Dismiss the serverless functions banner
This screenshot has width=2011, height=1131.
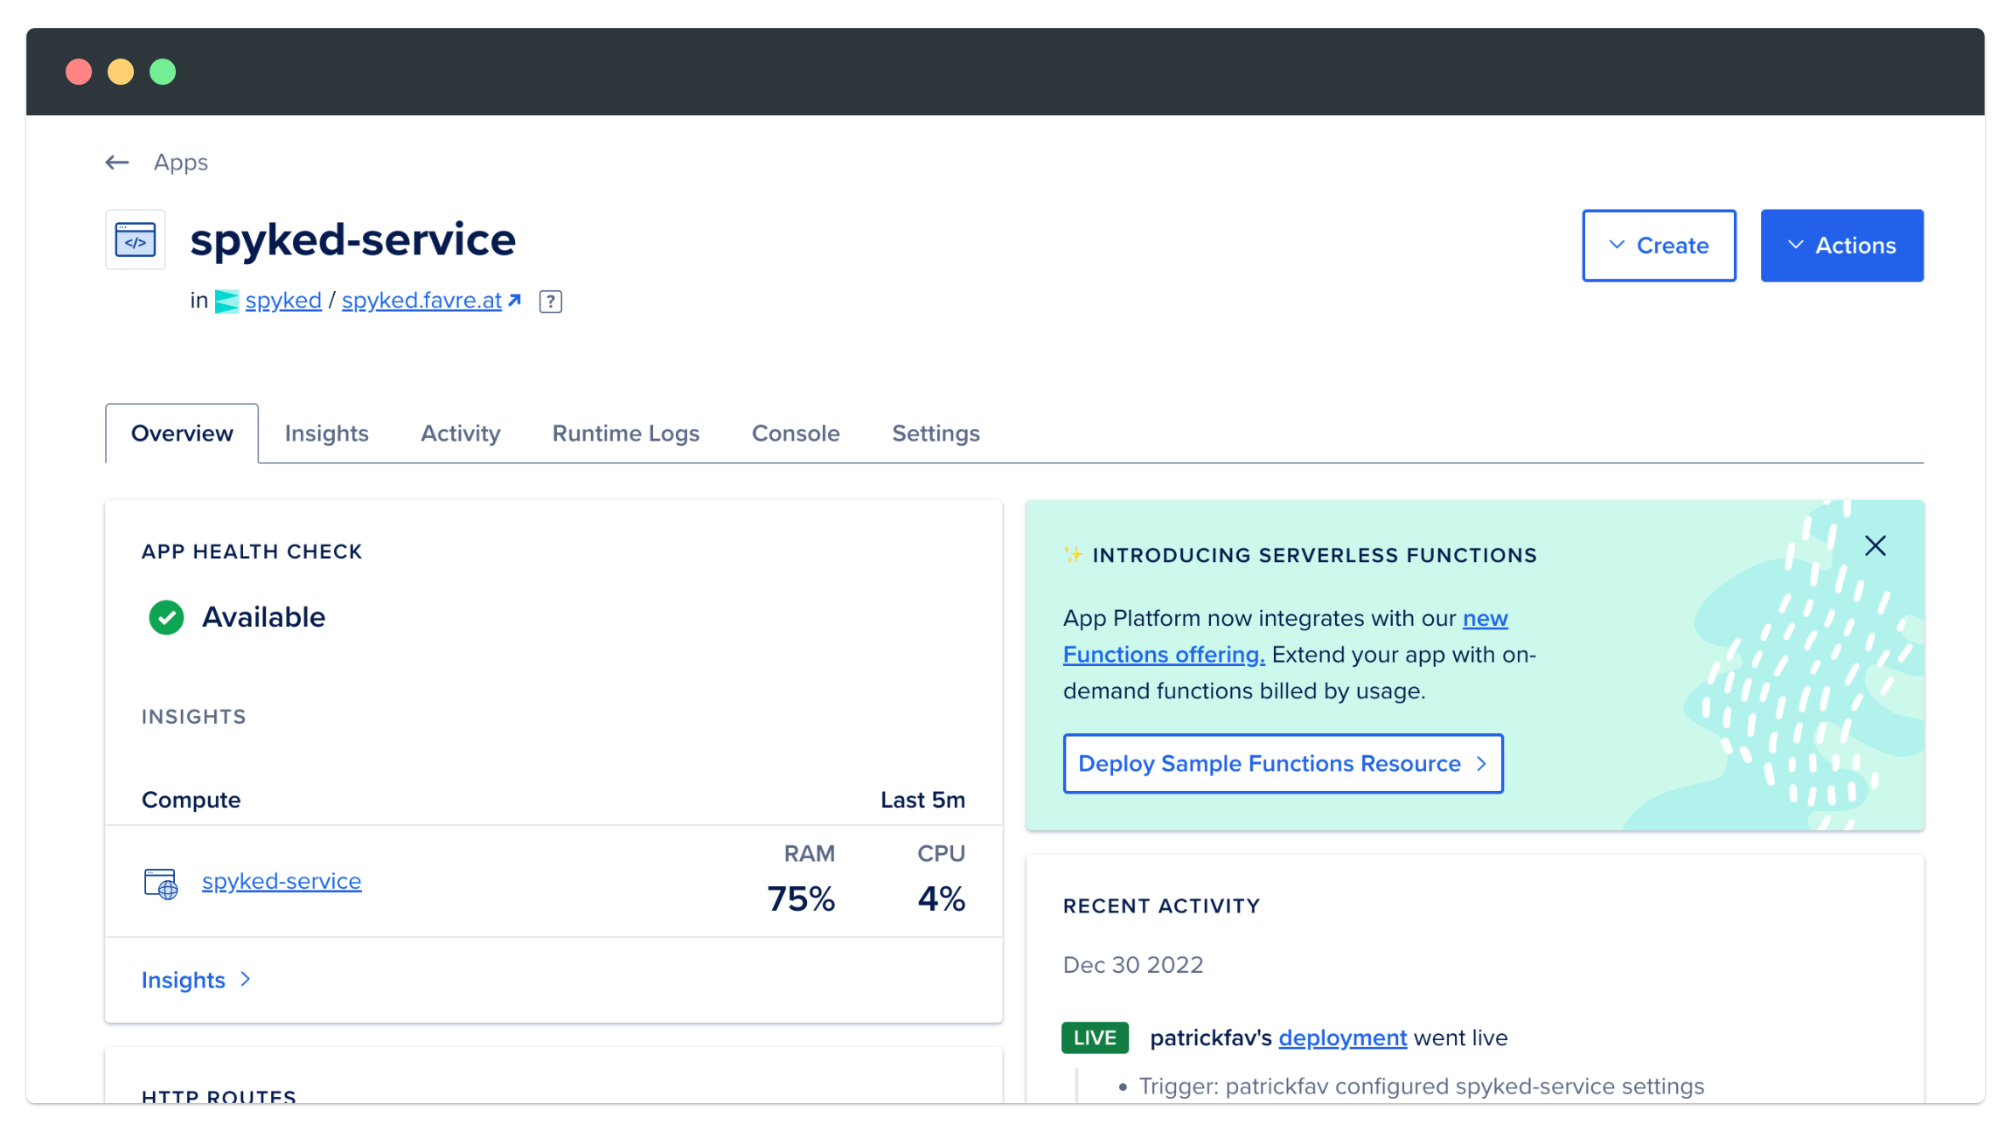click(1875, 546)
